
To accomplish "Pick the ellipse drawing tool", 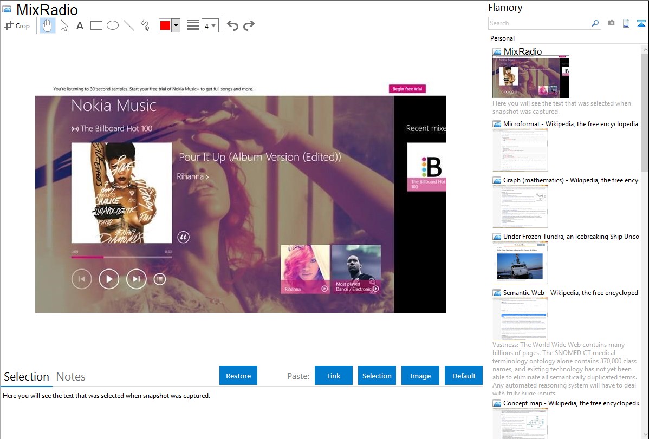I will (x=113, y=25).
